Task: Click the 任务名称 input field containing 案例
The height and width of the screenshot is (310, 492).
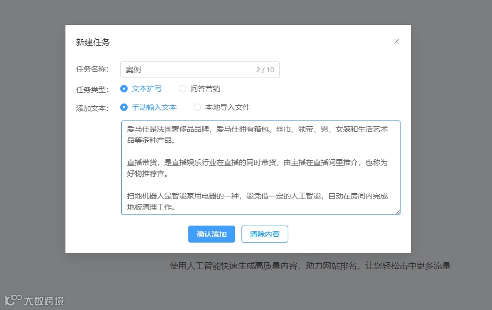Action: 200,70
